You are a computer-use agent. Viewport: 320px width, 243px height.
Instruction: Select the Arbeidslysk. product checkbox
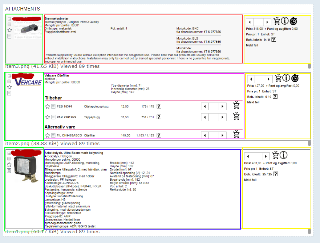(x=9, y=158)
